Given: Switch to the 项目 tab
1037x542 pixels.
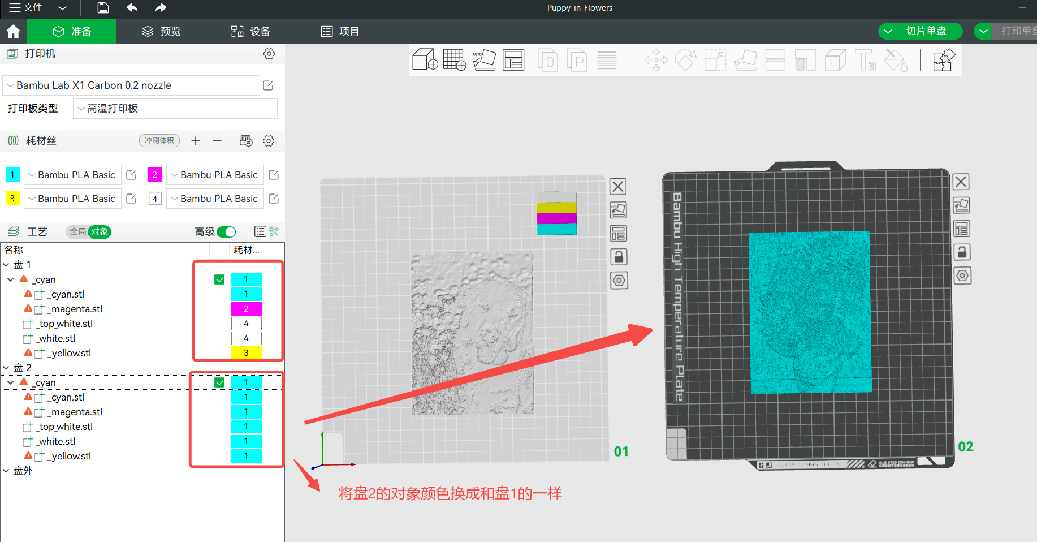Looking at the screenshot, I should (340, 31).
